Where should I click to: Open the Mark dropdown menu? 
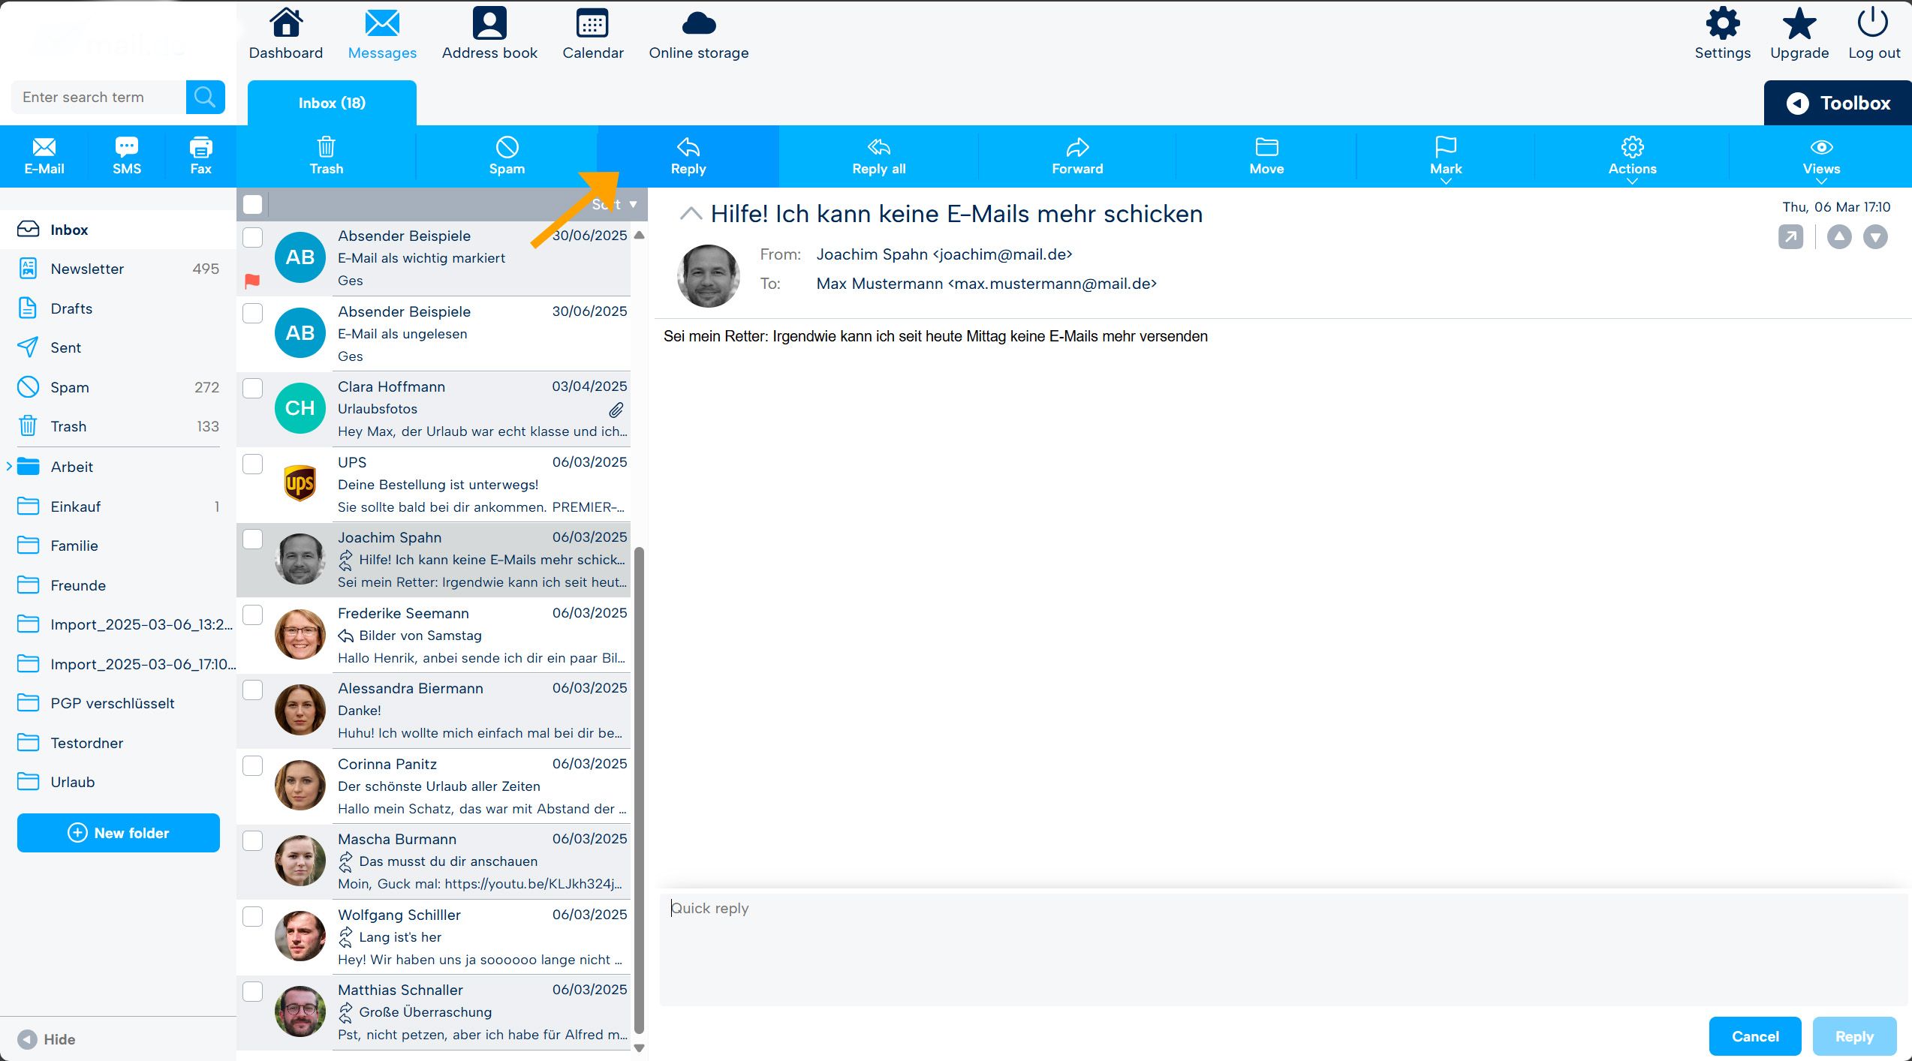click(1446, 155)
